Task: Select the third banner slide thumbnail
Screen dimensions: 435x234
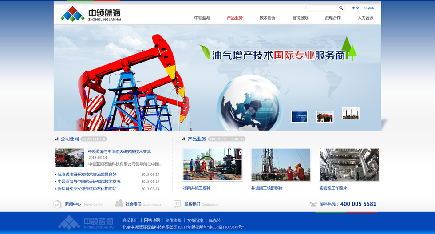Action: pyautogui.click(x=350, y=113)
